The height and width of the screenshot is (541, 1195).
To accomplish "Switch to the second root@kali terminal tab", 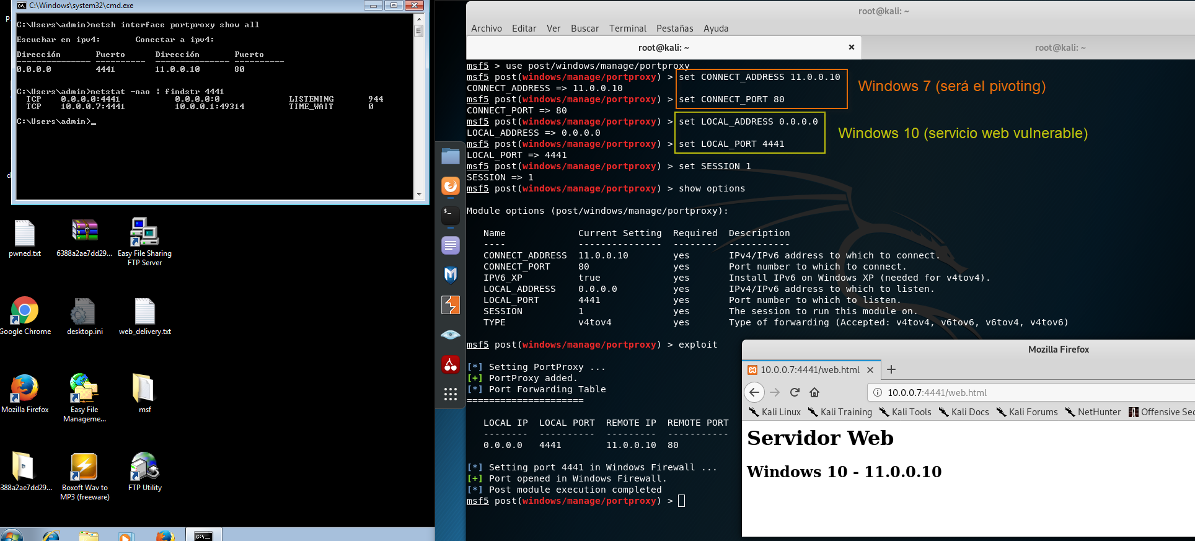I will pos(1028,48).
